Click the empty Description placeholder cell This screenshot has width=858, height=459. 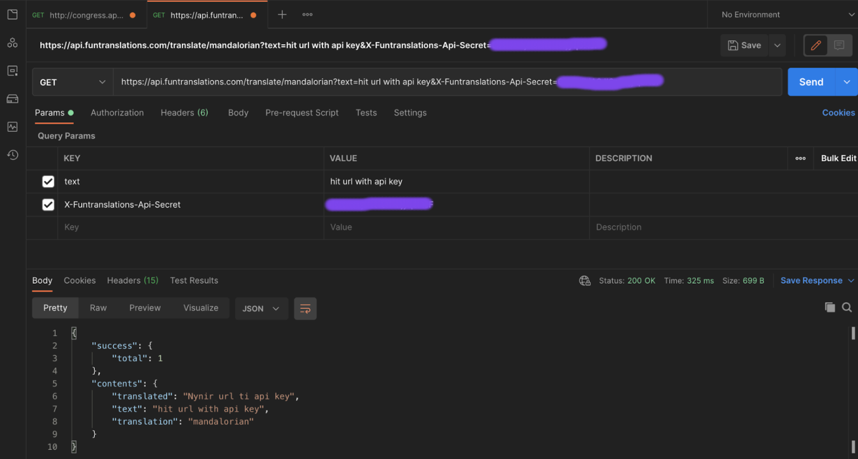(x=724, y=227)
